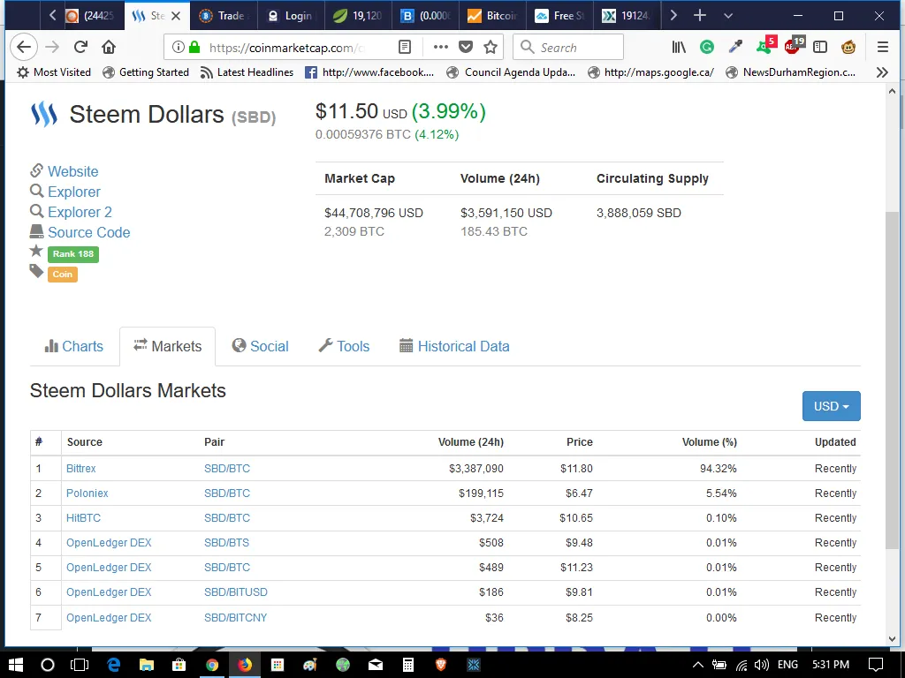The image size is (905, 678).
Task: Show more bookmarks with double chevron
Action: (x=881, y=72)
